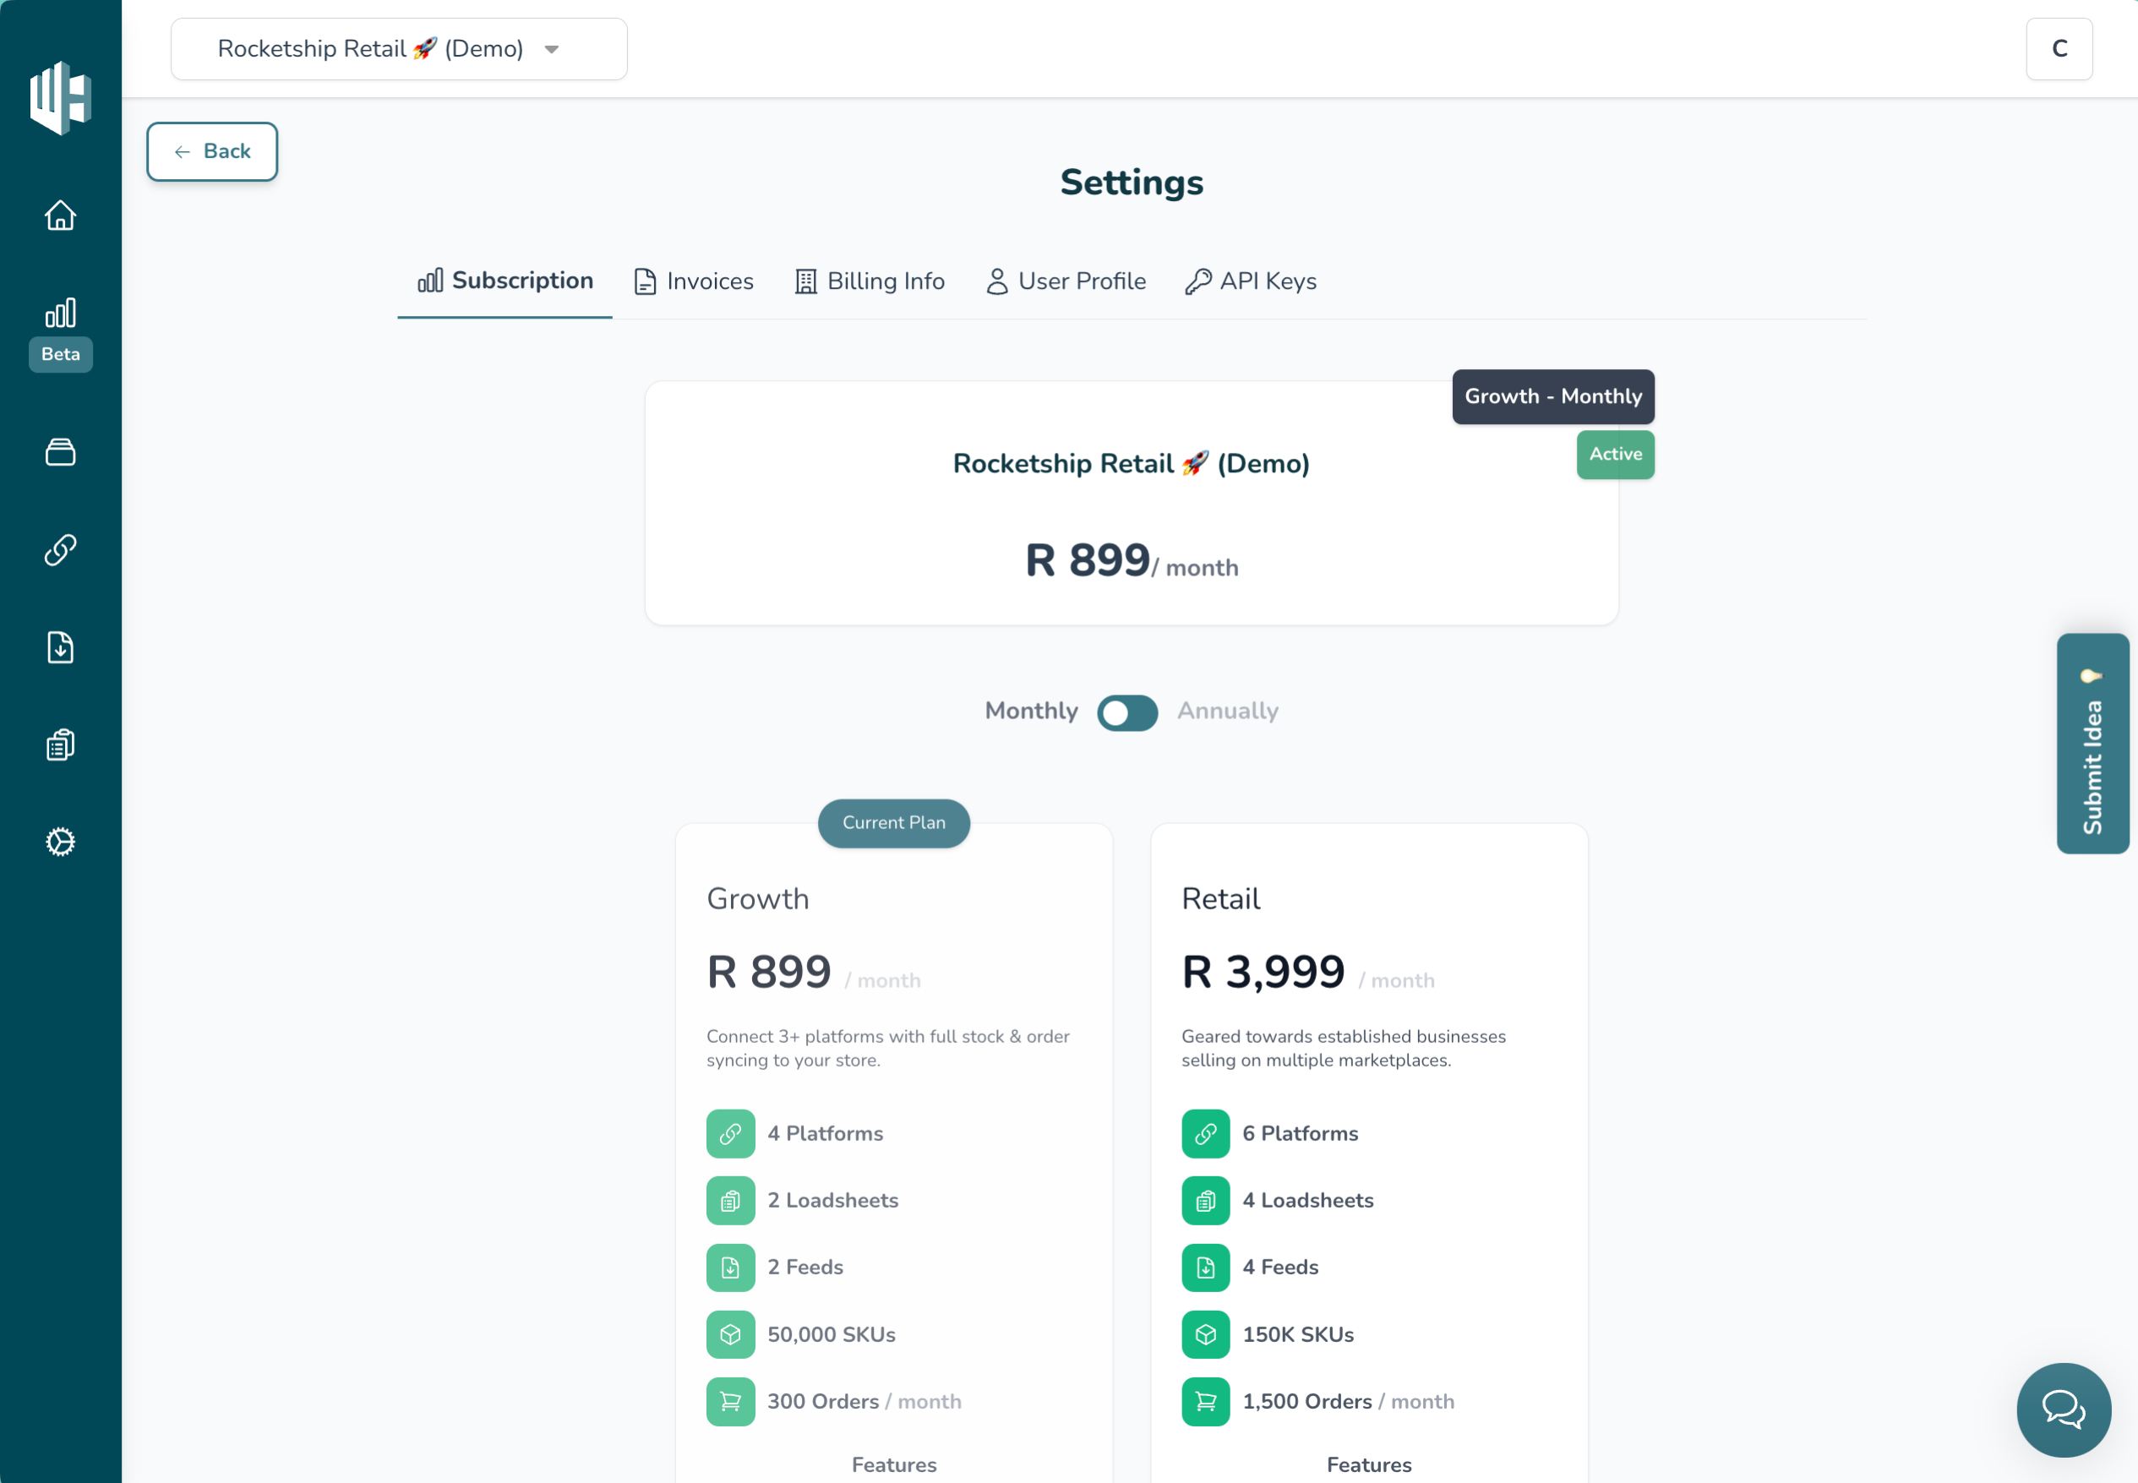Open the loadsheets clipboard icon in sidebar

pyautogui.click(x=60, y=745)
